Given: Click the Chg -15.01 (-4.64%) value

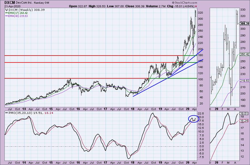Looking at the screenshot, I should [181, 6].
